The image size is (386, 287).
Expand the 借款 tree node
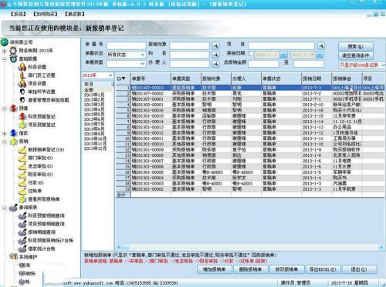click(5, 133)
